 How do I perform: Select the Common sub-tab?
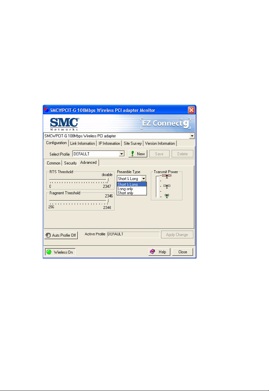[53, 163]
